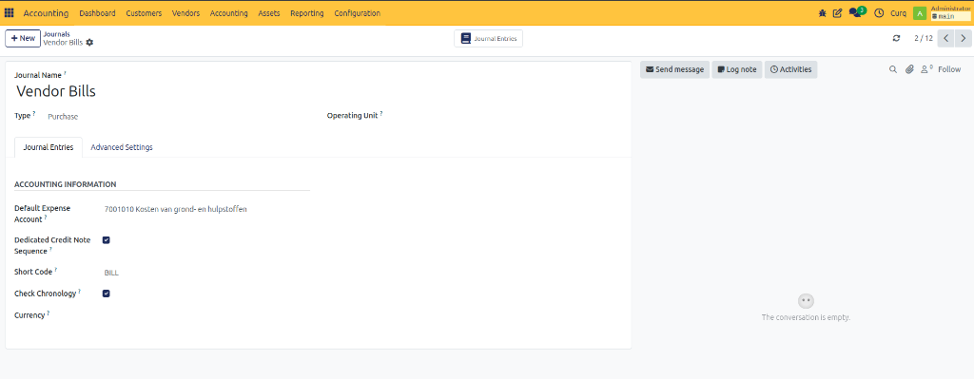Screen dimensions: 974x379
Task: Toggle Check Chronology checkbox
Action: click(x=107, y=294)
